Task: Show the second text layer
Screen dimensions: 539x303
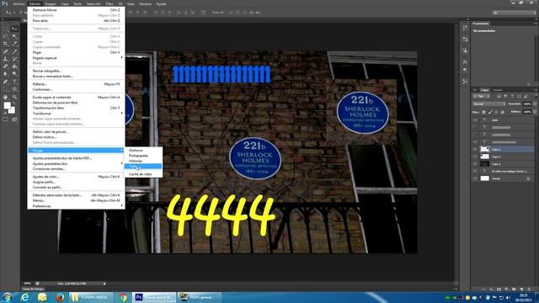Action: pos(475,127)
